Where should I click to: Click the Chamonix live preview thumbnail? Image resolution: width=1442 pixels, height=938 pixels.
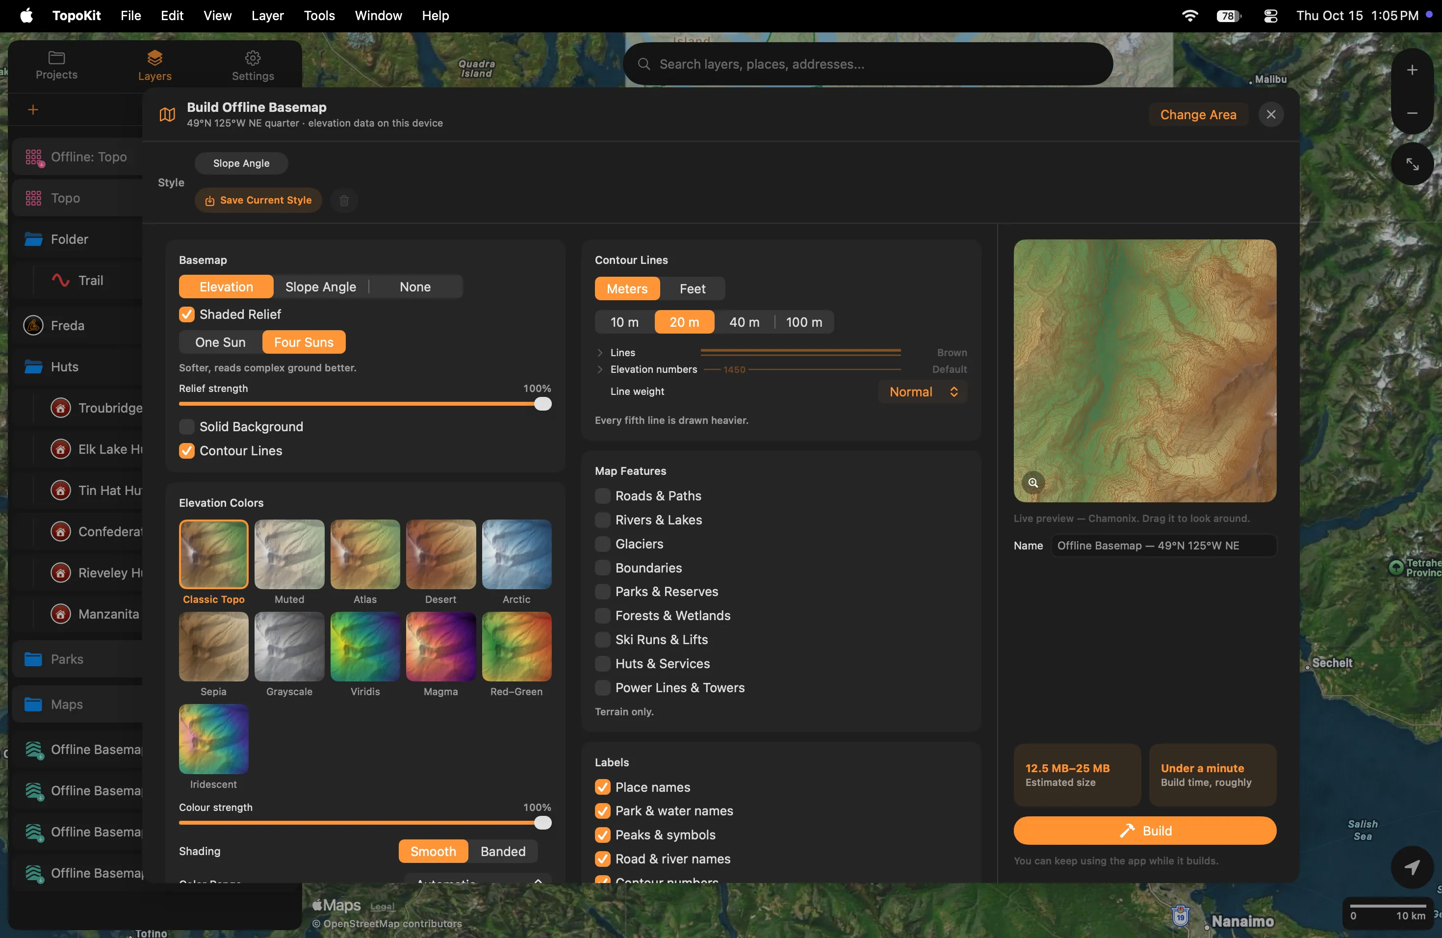(1144, 371)
